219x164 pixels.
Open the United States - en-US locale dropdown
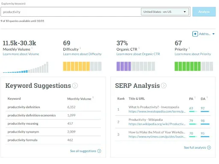(165, 12)
